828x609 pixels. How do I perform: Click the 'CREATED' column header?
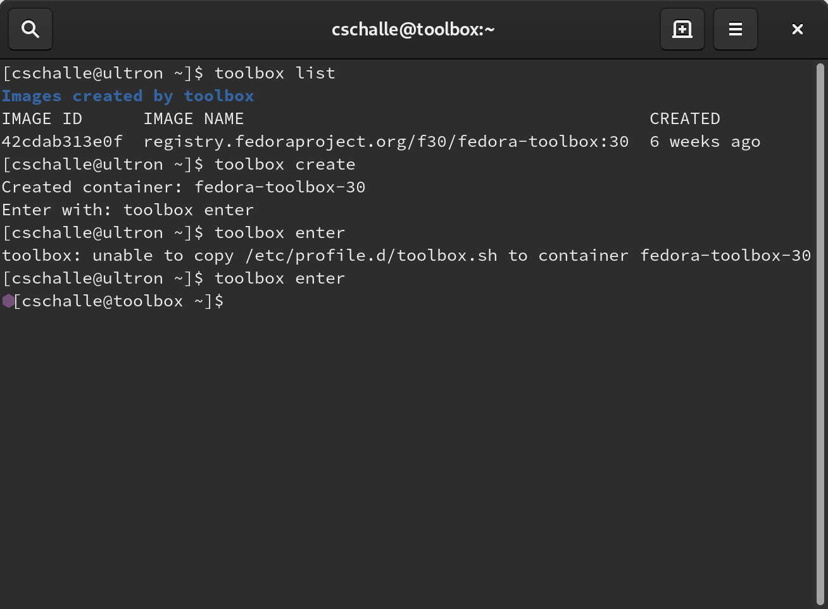point(685,118)
